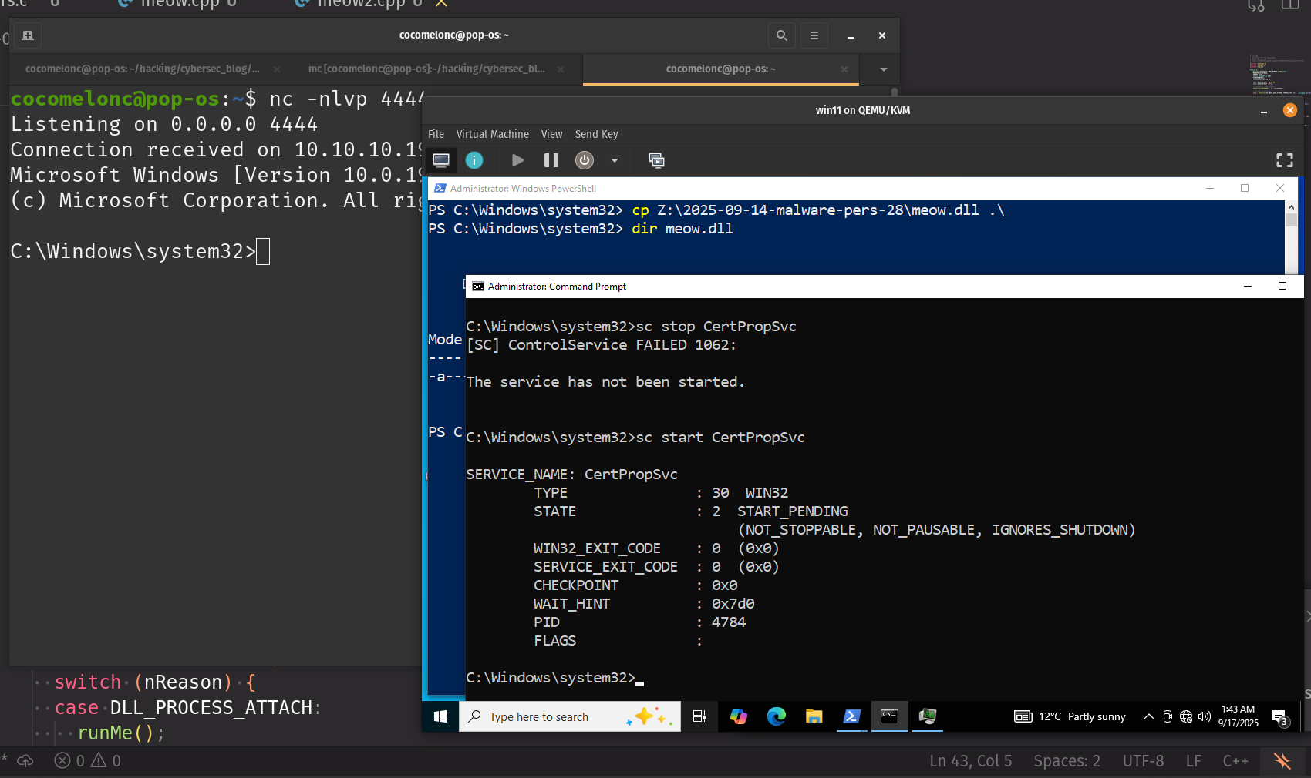Open the Windows Start menu
Viewport: 1311px width, 778px height.
pos(440,716)
